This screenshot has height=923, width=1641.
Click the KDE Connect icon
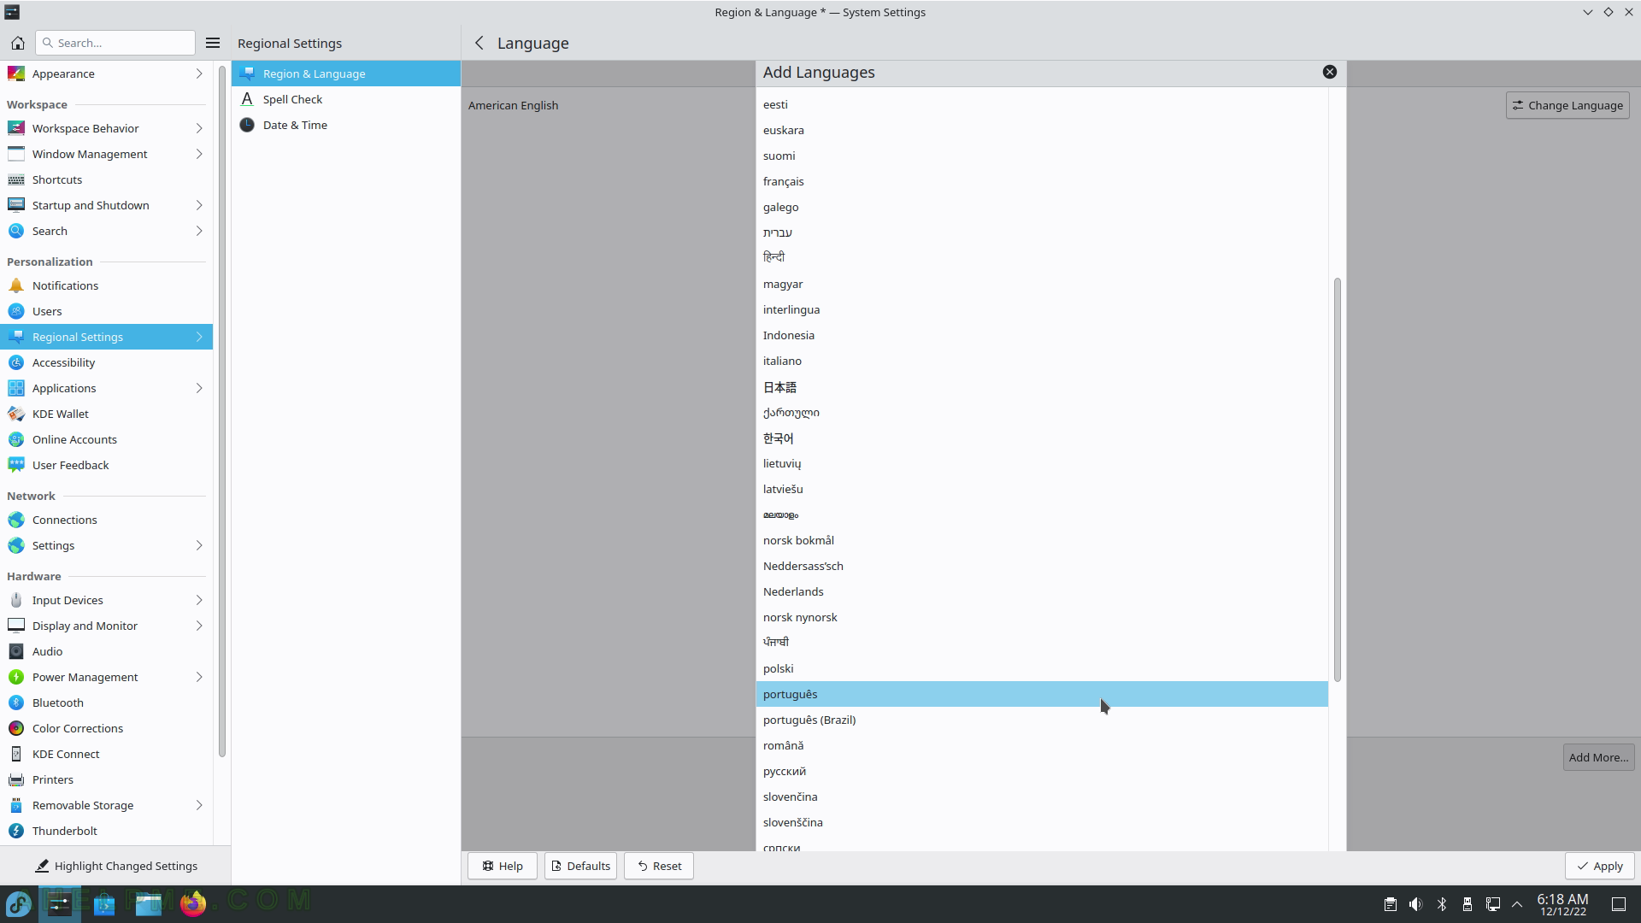[16, 754]
